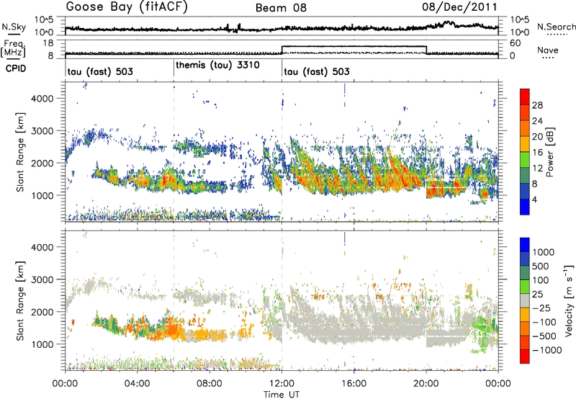The image size is (576, 399).
Task: Select the 'Freq. [MHz]' axis label
Action: pos(13,49)
